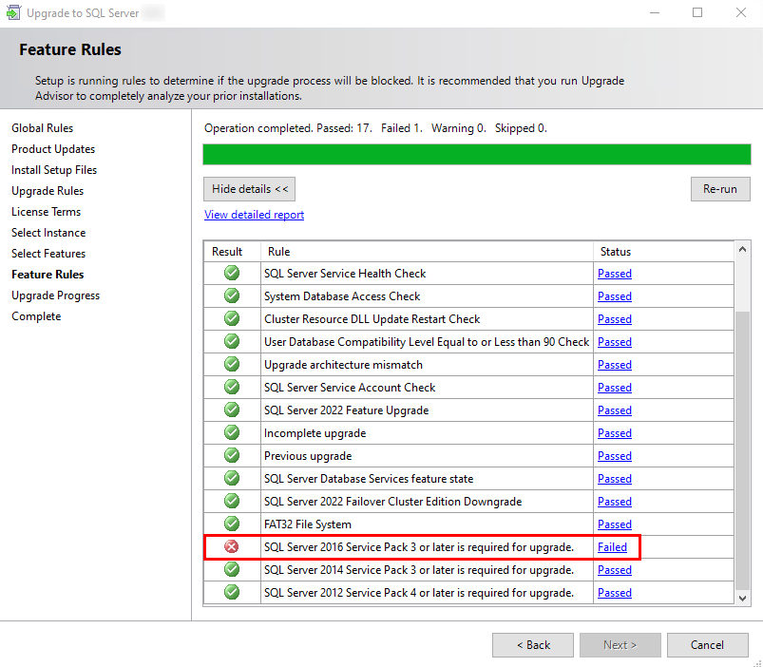Screen dimensions: 763x667
Task: Go to previous step with Back button
Action: tap(533, 645)
